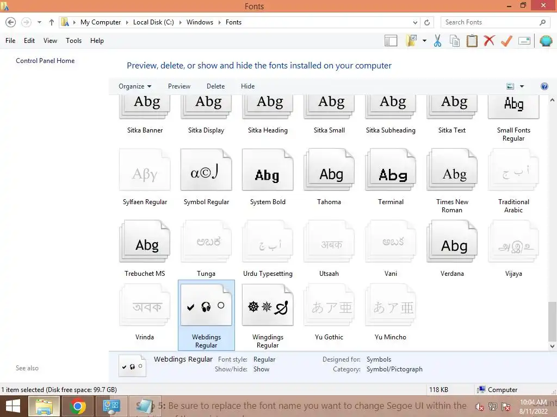Image resolution: width=557 pixels, height=417 pixels.
Task: Select the Small Fonts Regular font
Action: click(x=513, y=119)
